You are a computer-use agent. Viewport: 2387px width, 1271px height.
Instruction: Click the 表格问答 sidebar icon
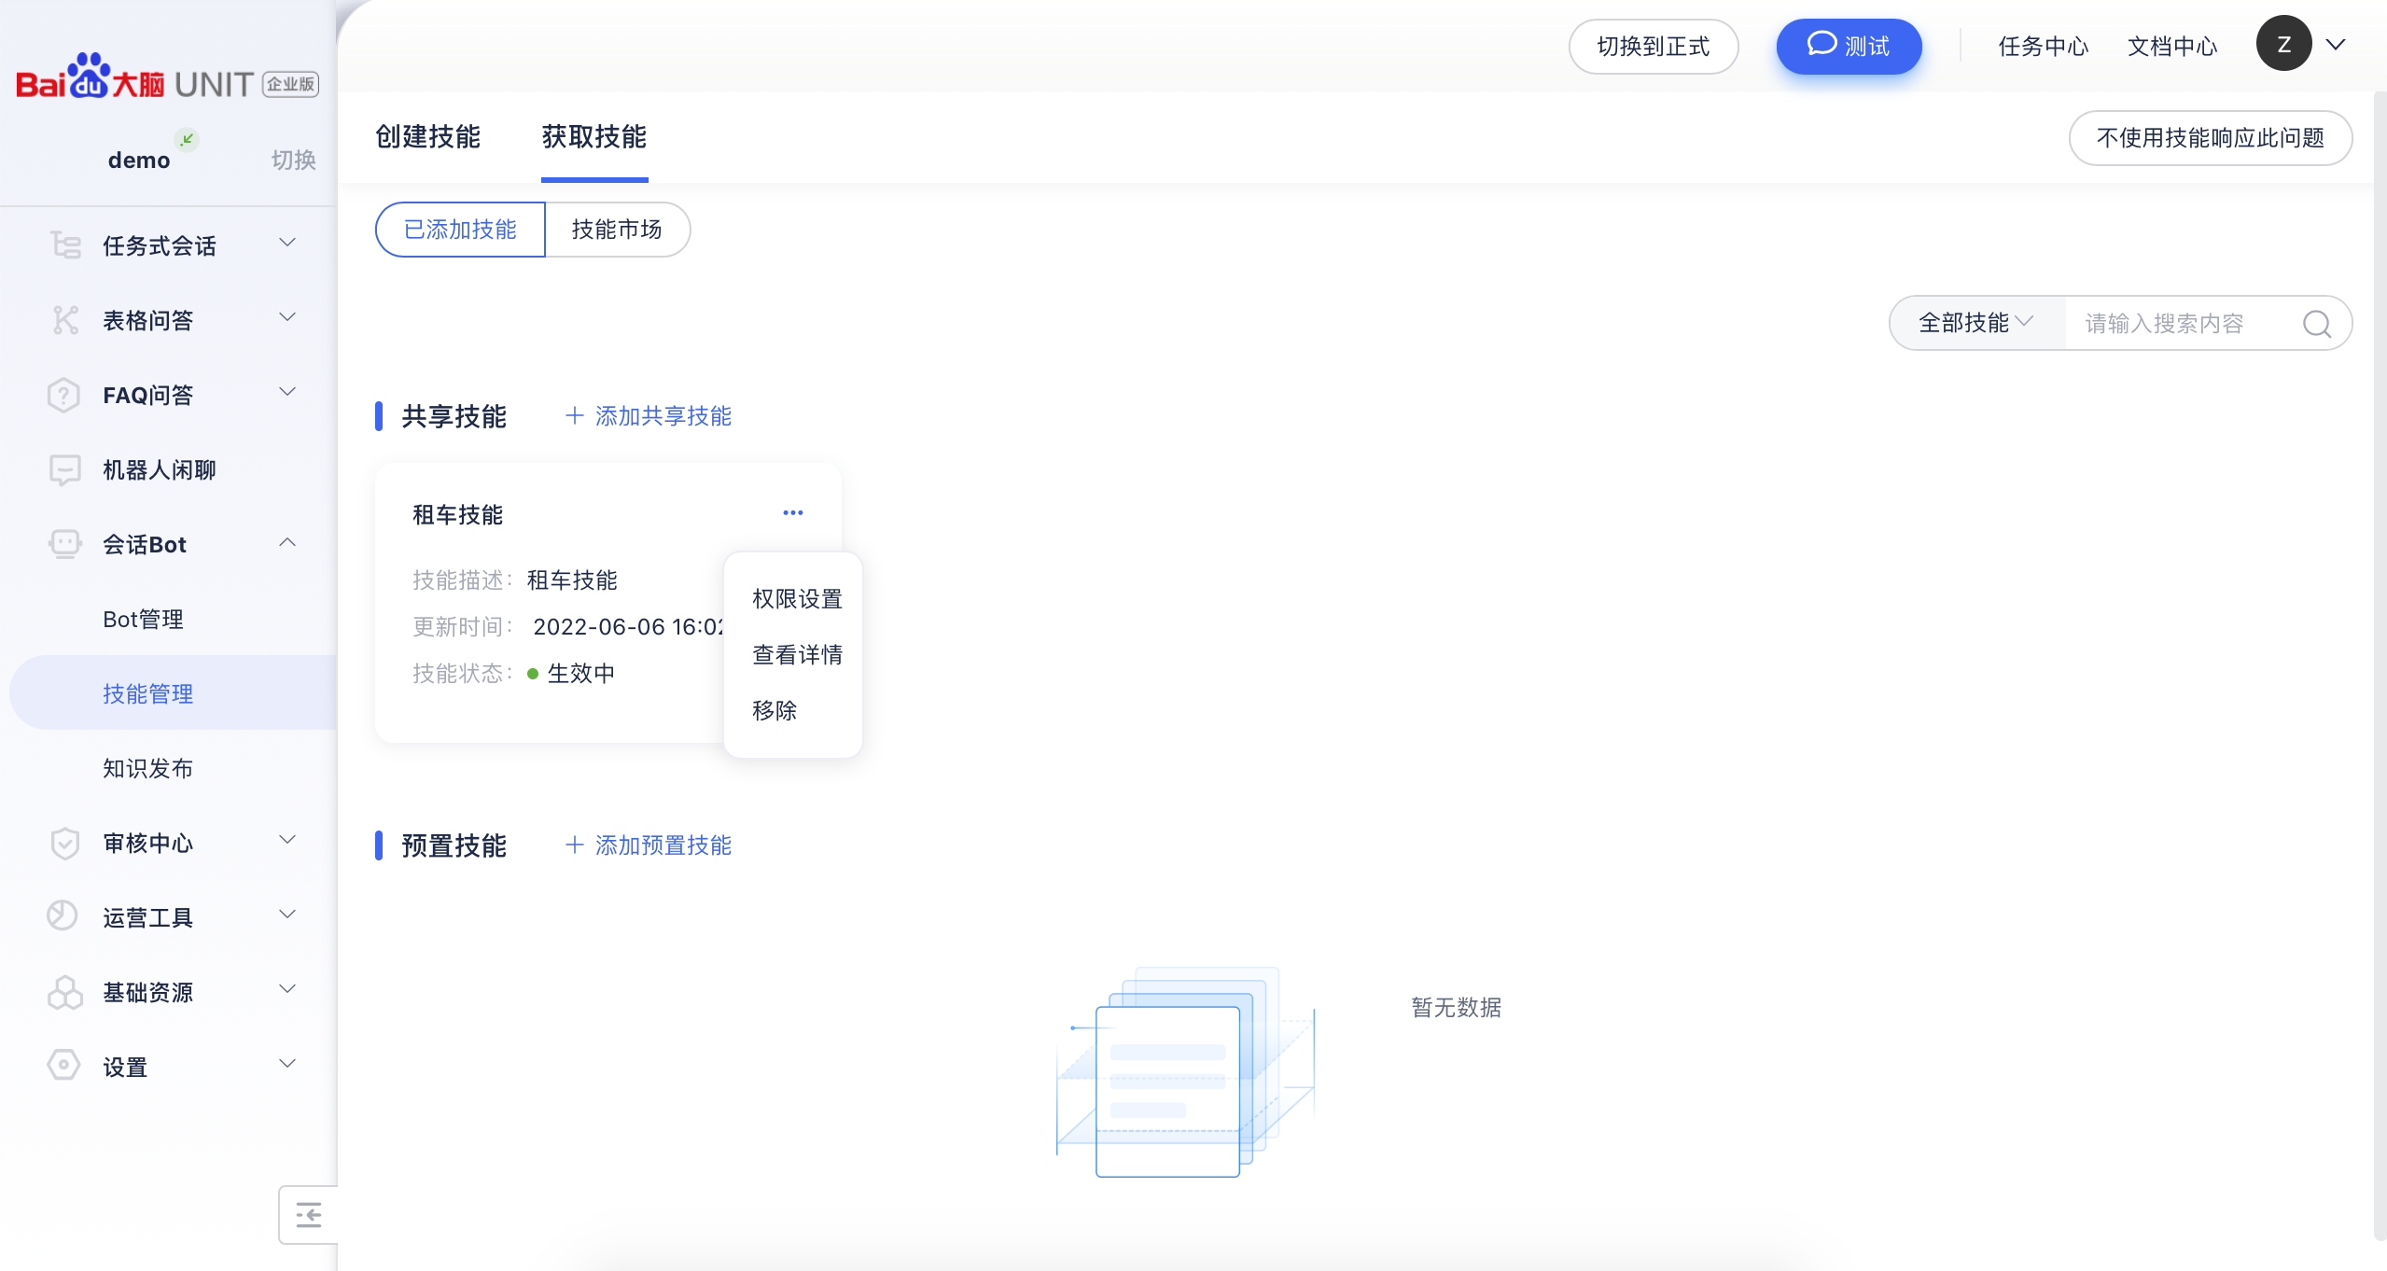[x=64, y=320]
